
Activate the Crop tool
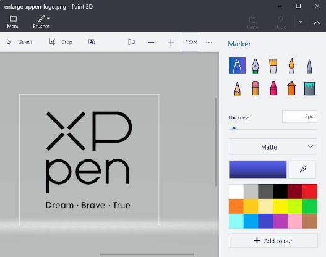[x=60, y=42]
